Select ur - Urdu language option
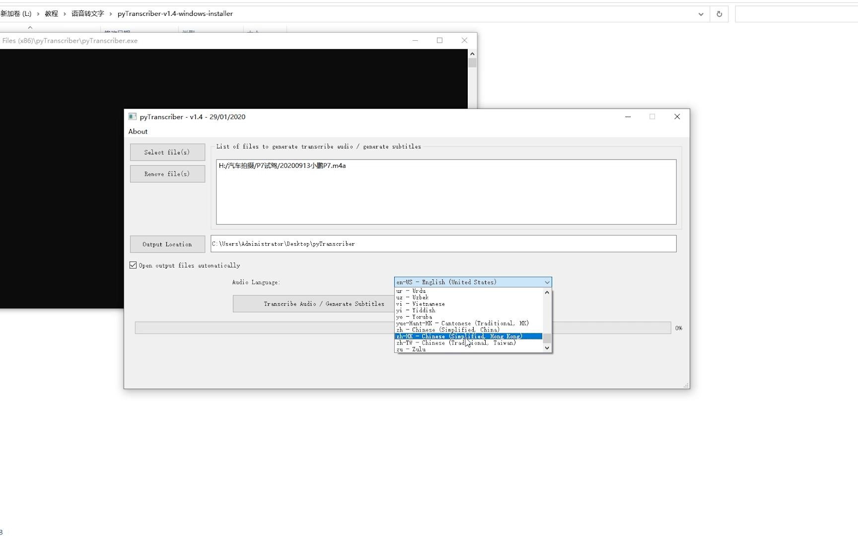 click(x=468, y=291)
